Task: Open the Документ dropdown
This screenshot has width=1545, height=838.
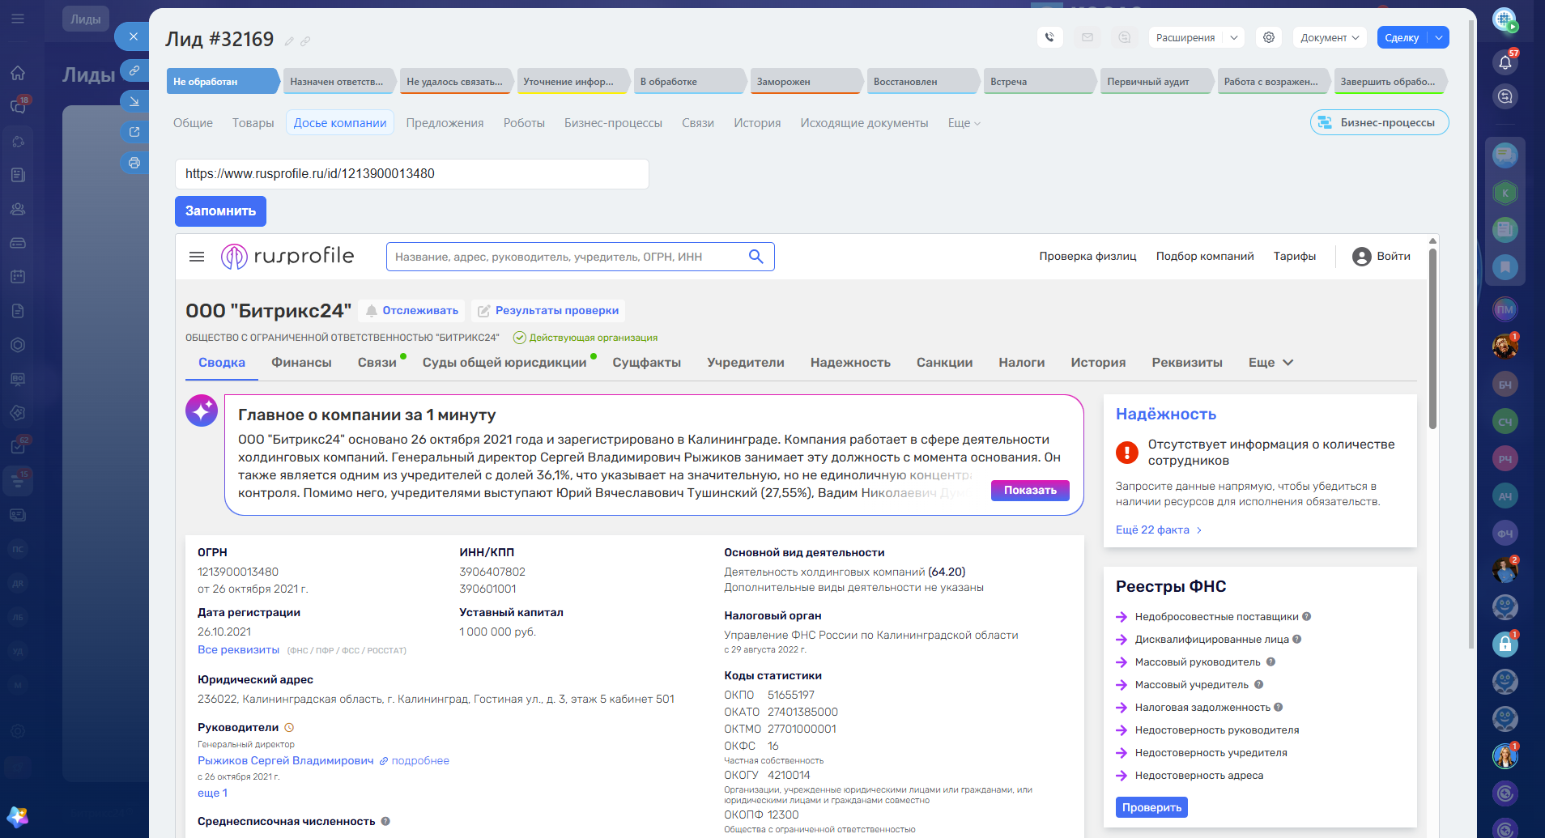Action: coord(1330,37)
